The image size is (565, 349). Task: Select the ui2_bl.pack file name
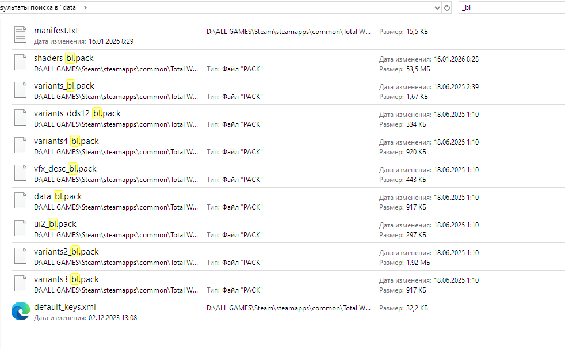point(55,224)
